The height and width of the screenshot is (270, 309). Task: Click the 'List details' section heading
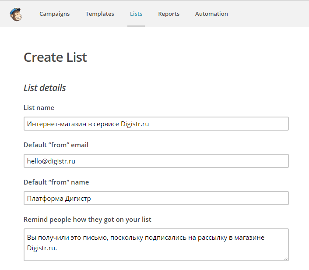[x=45, y=88]
